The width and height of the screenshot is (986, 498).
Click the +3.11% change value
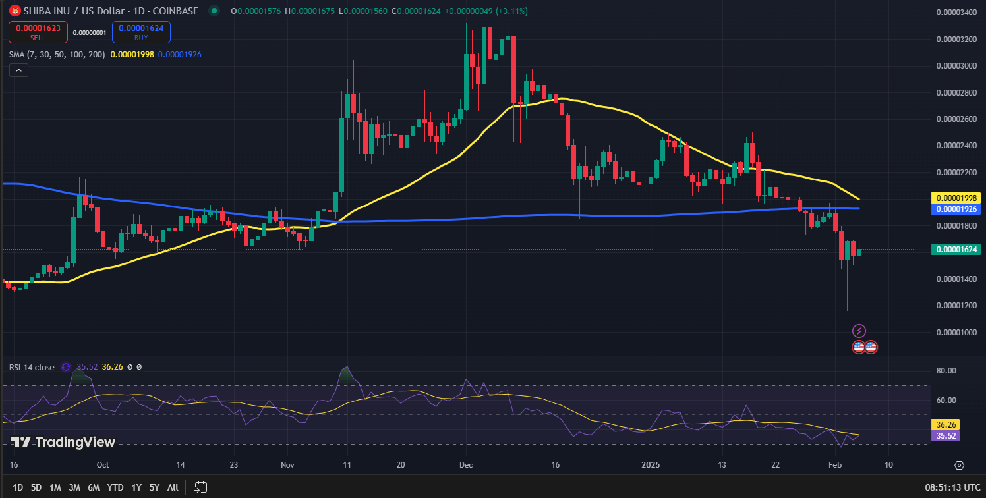(513, 11)
